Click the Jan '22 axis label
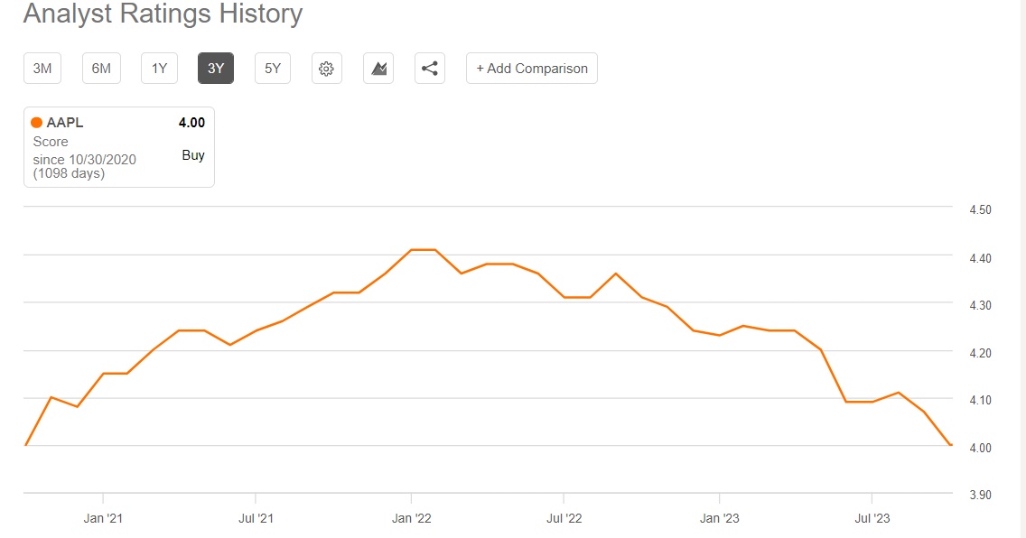 click(411, 518)
